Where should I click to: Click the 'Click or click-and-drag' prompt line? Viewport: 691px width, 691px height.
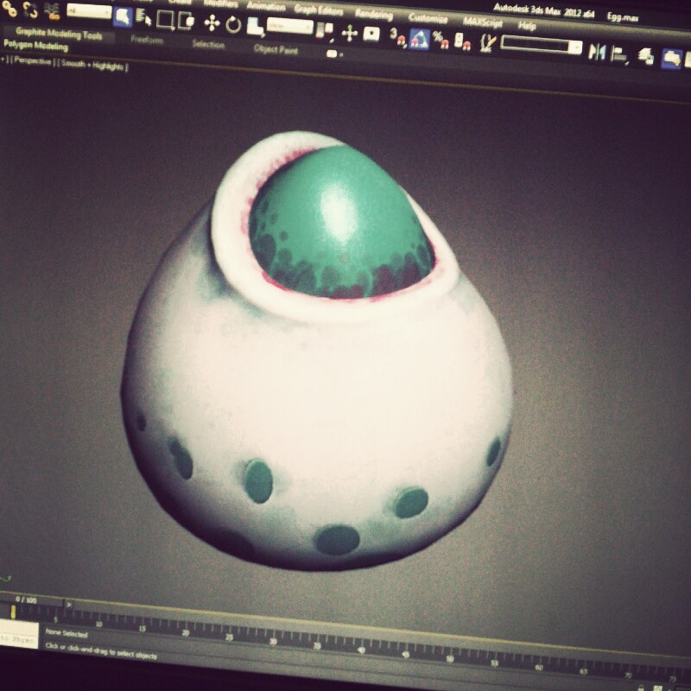[x=101, y=651]
